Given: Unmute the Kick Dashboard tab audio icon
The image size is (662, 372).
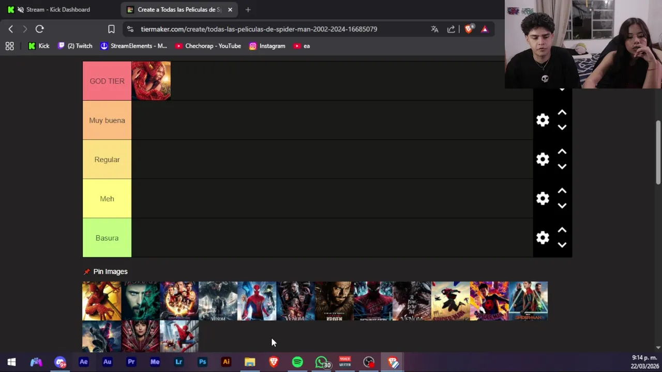Looking at the screenshot, I should click(x=20, y=9).
